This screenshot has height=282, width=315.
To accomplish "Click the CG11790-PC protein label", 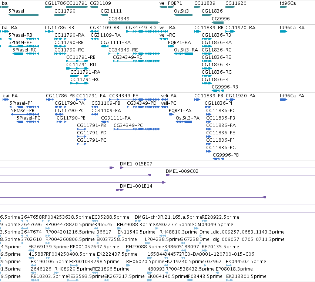I will click(69, 111).
